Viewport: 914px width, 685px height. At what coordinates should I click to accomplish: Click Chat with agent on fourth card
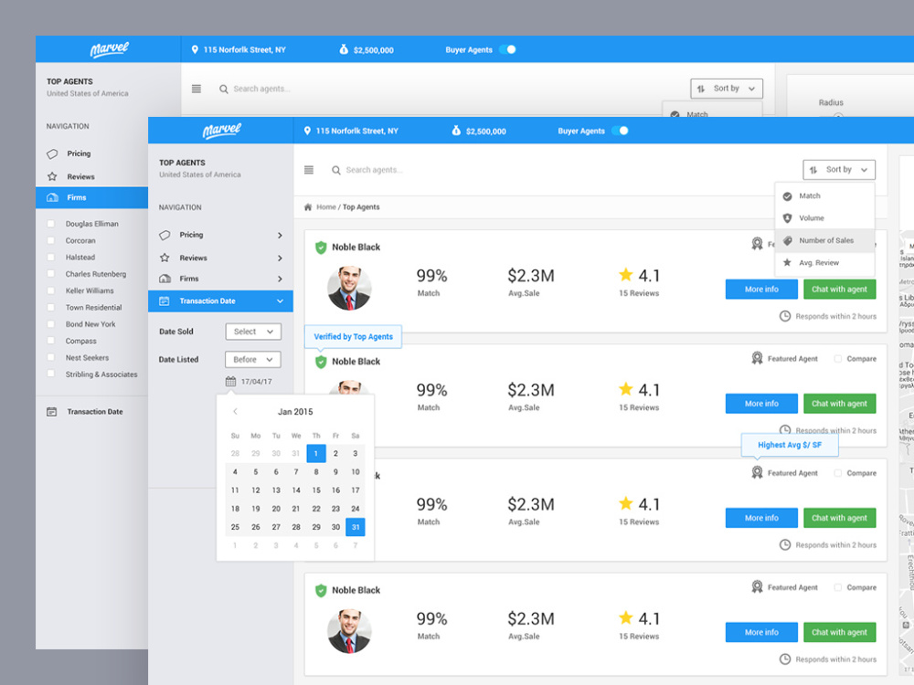pos(839,632)
